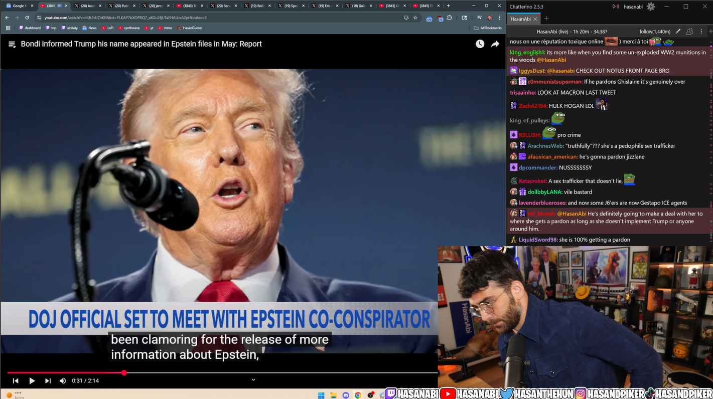The width and height of the screenshot is (713, 399).
Task: Open Discord from the taskbar
Action: click(x=346, y=395)
